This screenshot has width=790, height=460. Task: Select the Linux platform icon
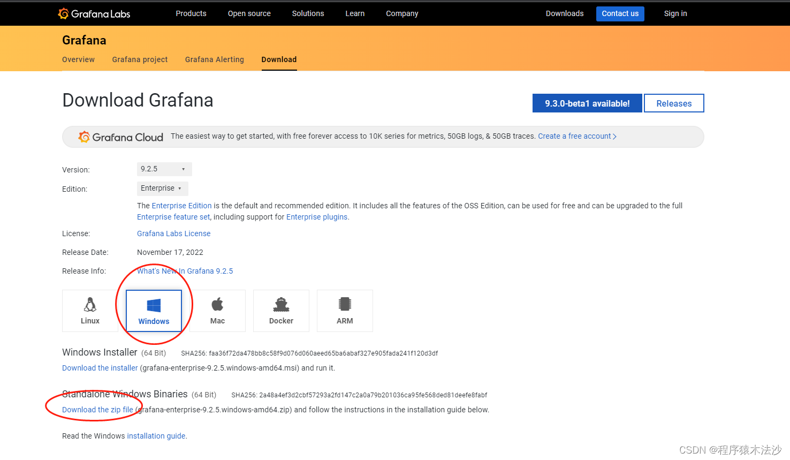click(90, 311)
